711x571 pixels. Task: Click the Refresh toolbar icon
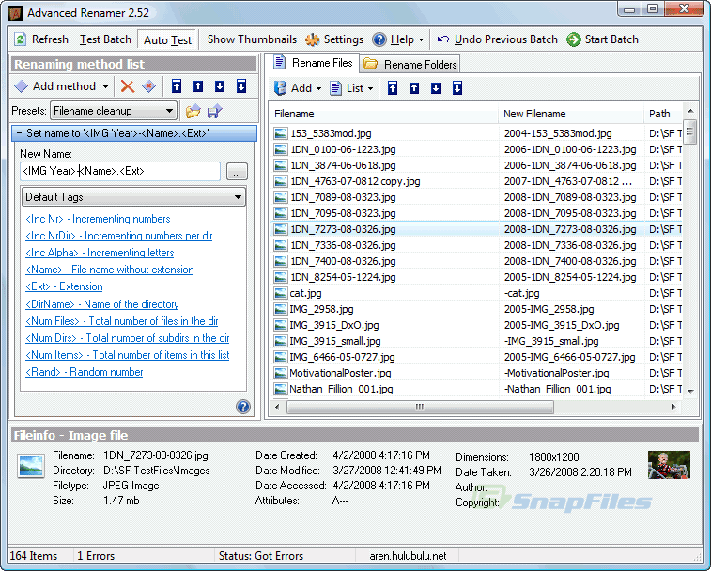click(21, 39)
